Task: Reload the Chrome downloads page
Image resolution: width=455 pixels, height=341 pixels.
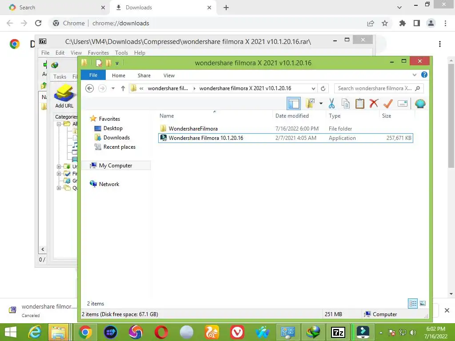Action: [x=38, y=23]
